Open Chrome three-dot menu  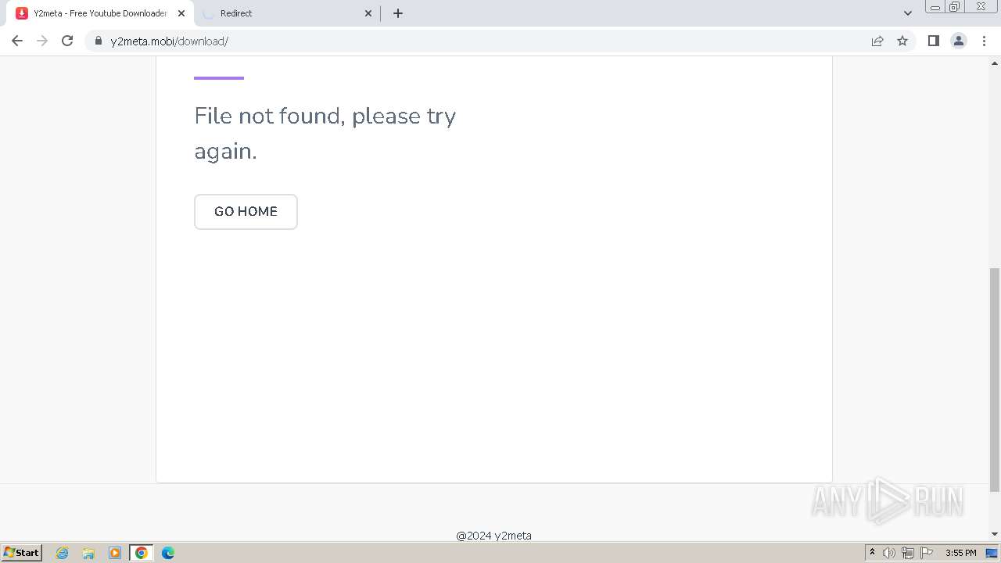pos(984,41)
